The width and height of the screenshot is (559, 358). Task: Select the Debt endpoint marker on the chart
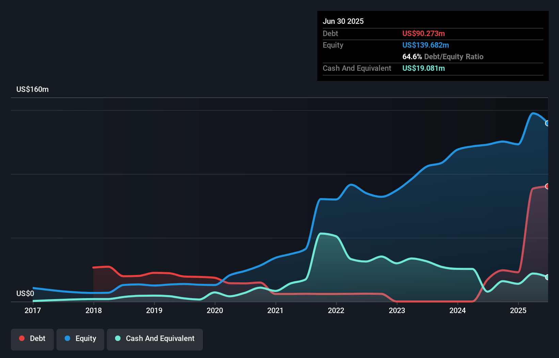[547, 186]
